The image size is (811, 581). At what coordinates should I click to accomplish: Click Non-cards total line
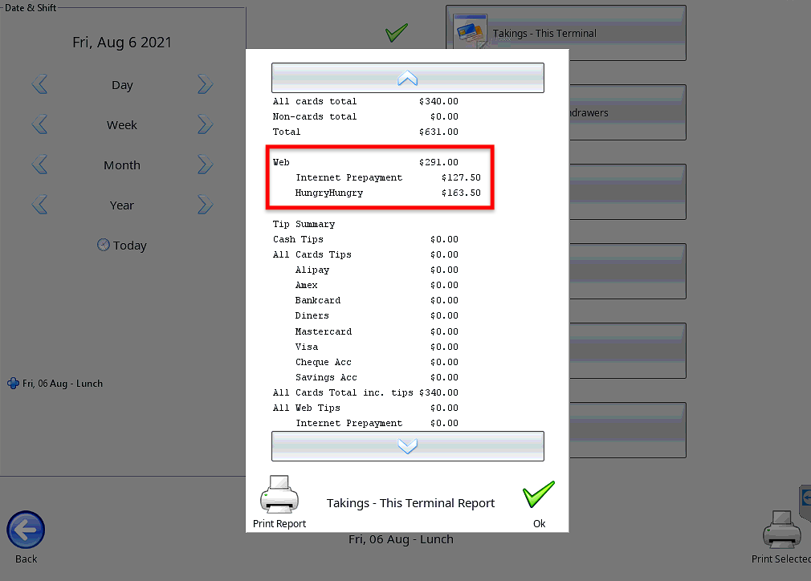[365, 116]
